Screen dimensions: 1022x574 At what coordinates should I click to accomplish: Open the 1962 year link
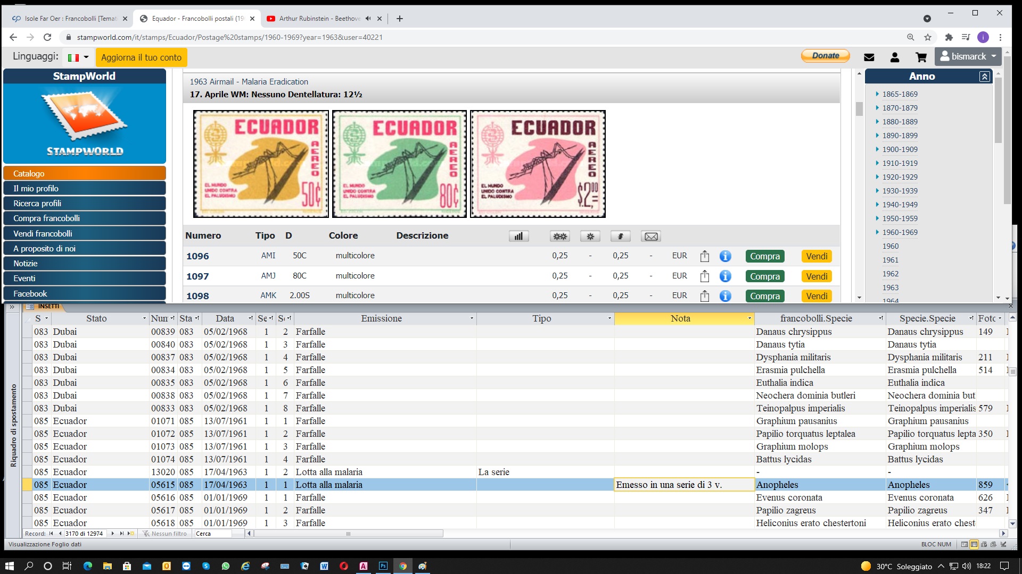(890, 274)
